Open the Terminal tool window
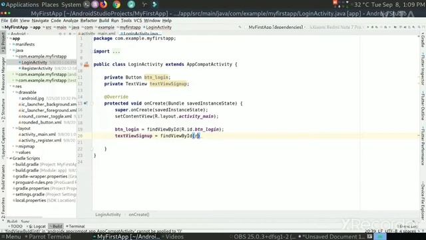This screenshot has height=240, width=426. (x=75, y=227)
